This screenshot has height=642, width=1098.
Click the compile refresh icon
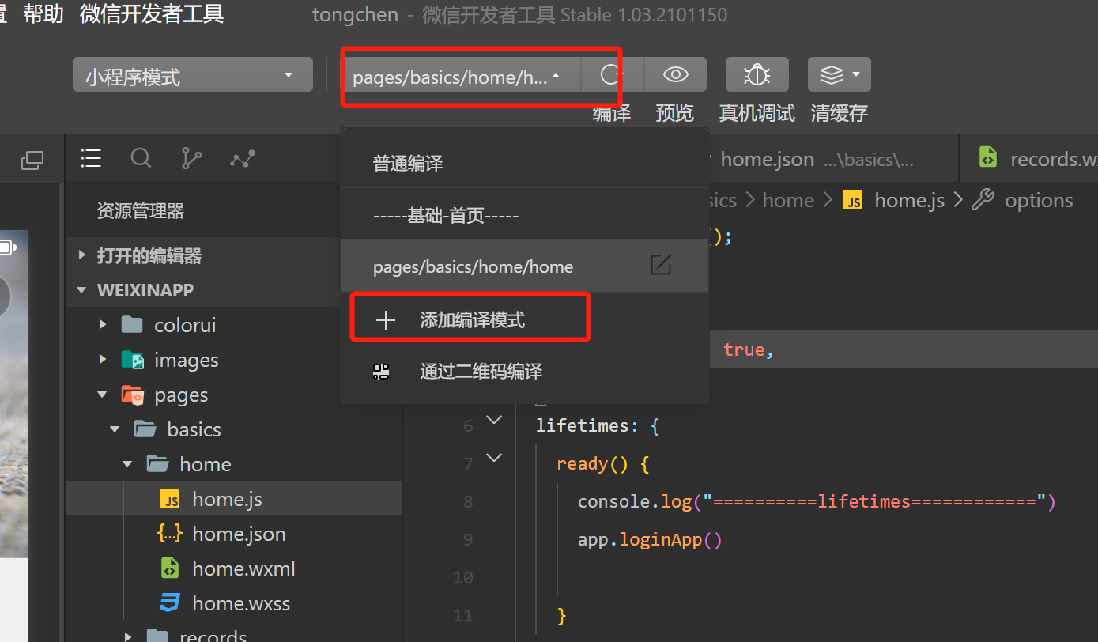(610, 75)
